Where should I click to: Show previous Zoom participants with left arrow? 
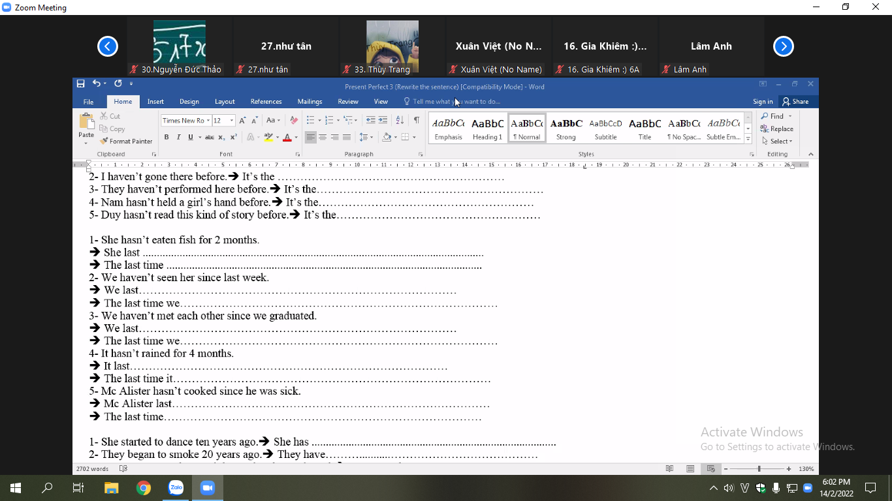point(108,46)
